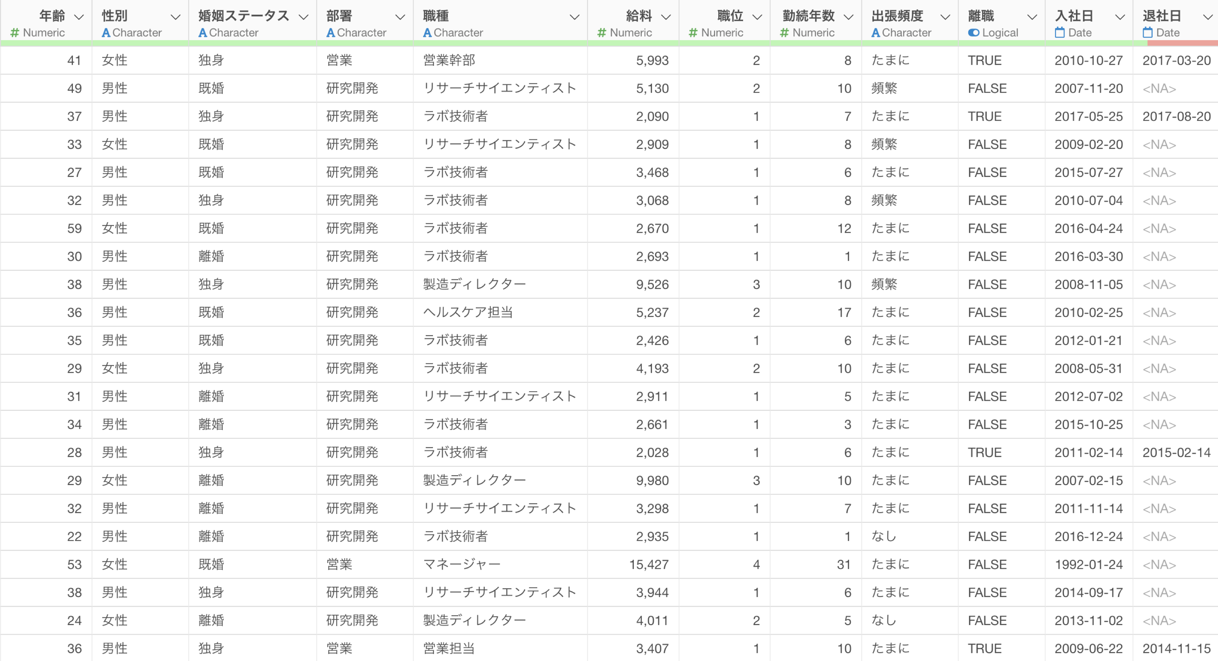This screenshot has height=661, width=1218.
Task: Click the 入社日 cell 2014-09-17
Action: coord(1089,592)
